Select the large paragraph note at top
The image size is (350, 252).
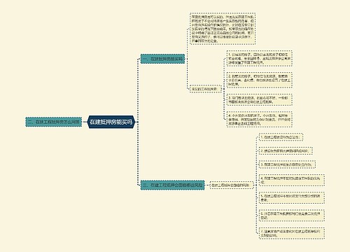(x=223, y=29)
